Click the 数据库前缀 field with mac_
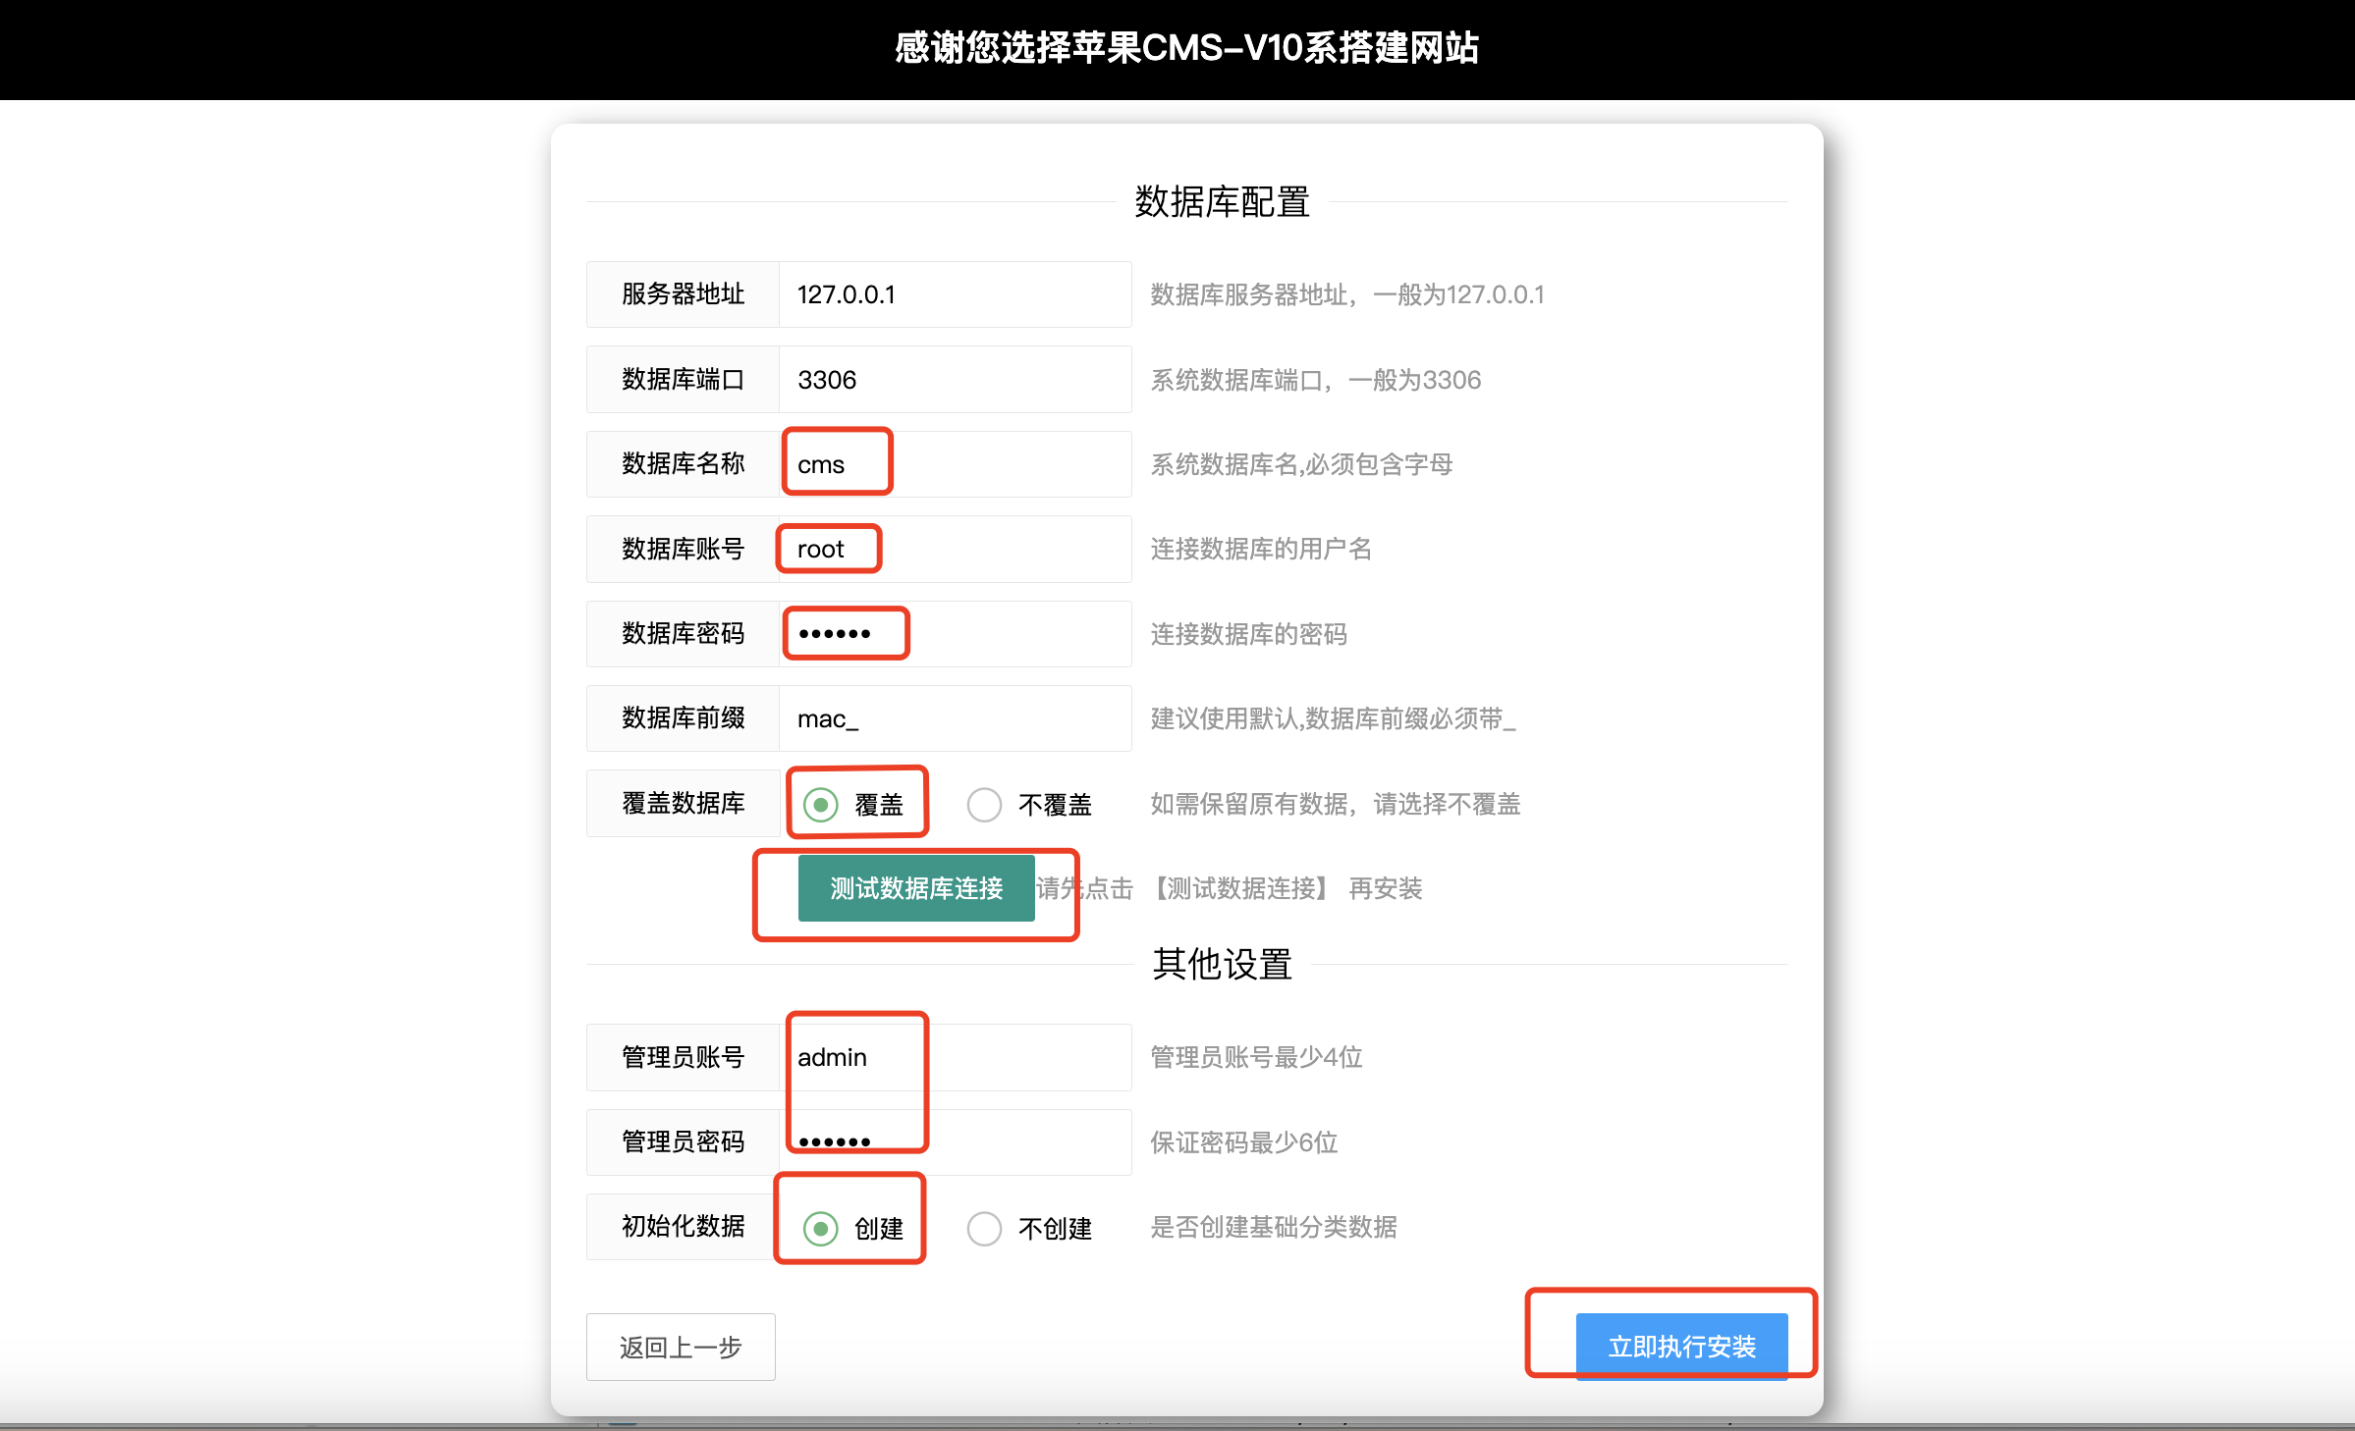Image resolution: width=2355 pixels, height=1431 pixels. (x=955, y=718)
